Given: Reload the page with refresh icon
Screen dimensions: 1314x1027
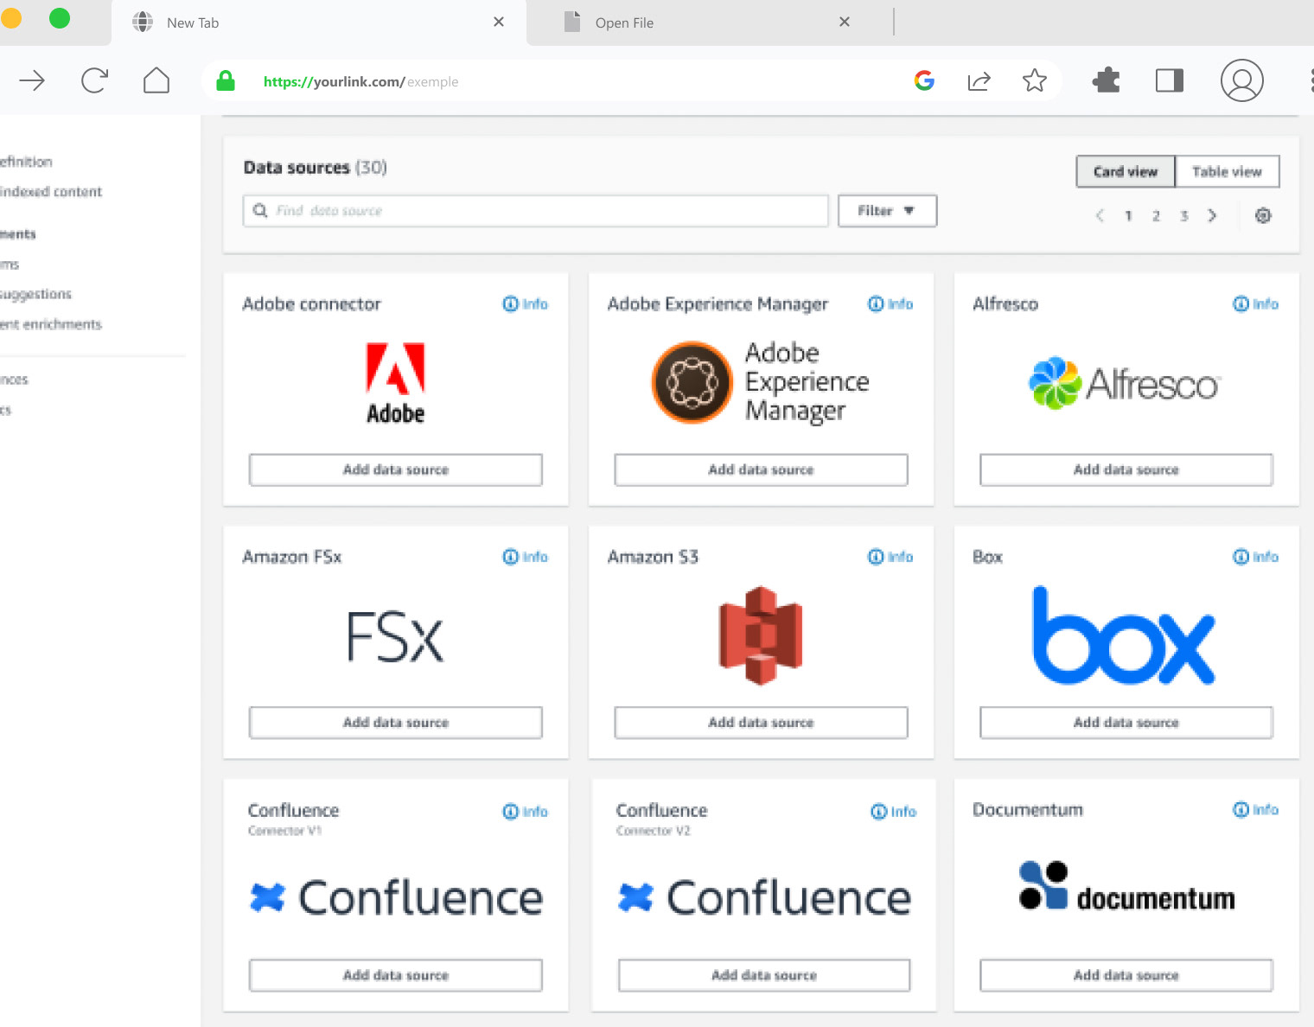Looking at the screenshot, I should (94, 81).
